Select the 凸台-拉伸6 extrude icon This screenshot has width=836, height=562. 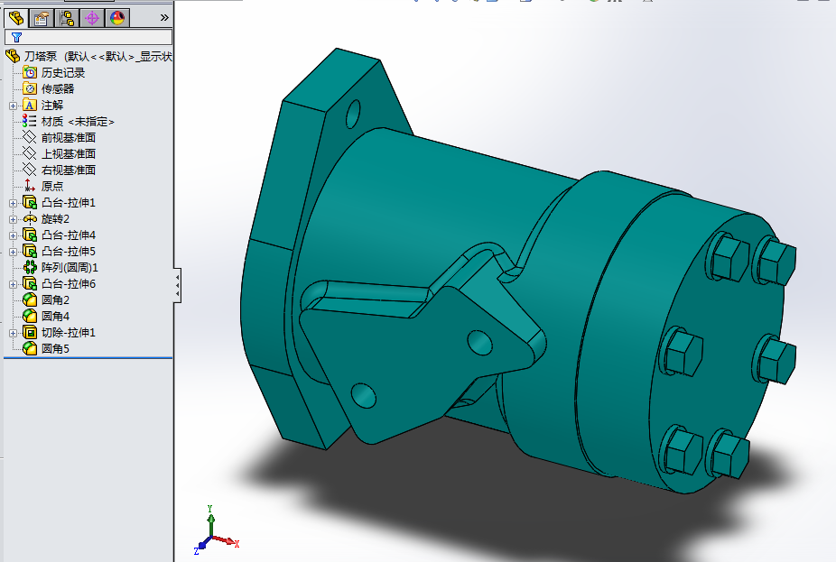coord(30,283)
